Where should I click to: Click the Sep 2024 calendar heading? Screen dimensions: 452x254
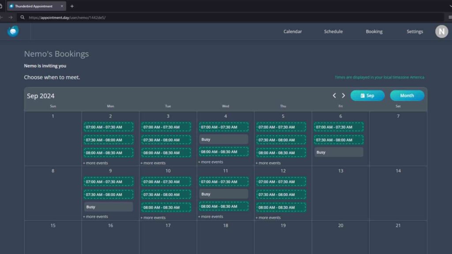41,96
